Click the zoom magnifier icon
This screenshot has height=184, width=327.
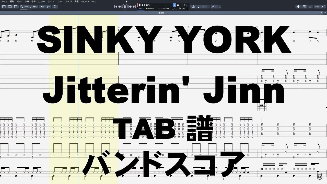[x=21, y=7]
